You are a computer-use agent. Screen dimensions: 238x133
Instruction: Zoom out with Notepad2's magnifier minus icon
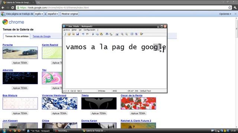(126, 34)
